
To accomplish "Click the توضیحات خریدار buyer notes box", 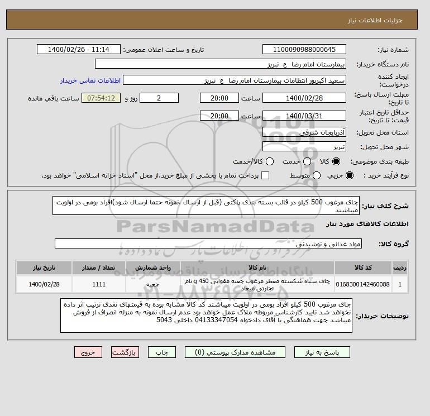I will [206, 315].
